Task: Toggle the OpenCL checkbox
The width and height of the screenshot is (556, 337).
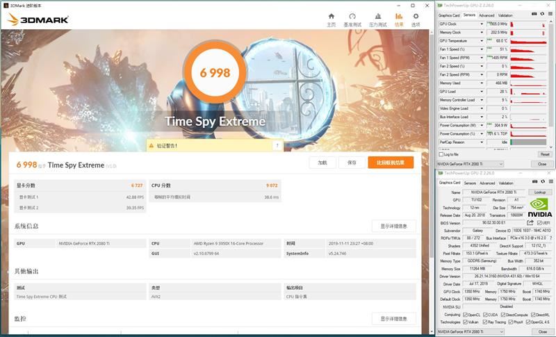Action: tap(465, 315)
